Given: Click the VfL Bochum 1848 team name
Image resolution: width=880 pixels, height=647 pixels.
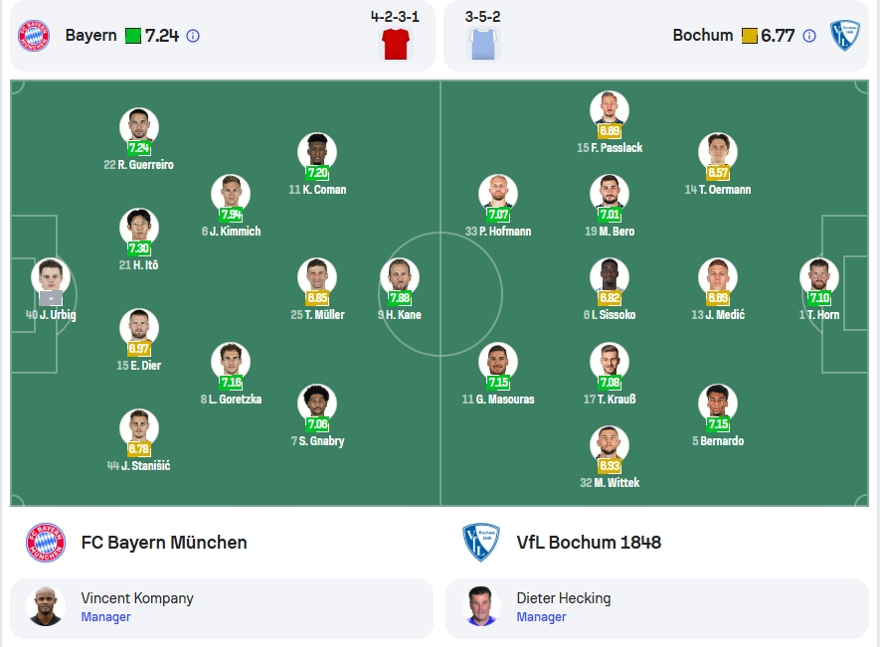Looking at the screenshot, I should (x=589, y=543).
